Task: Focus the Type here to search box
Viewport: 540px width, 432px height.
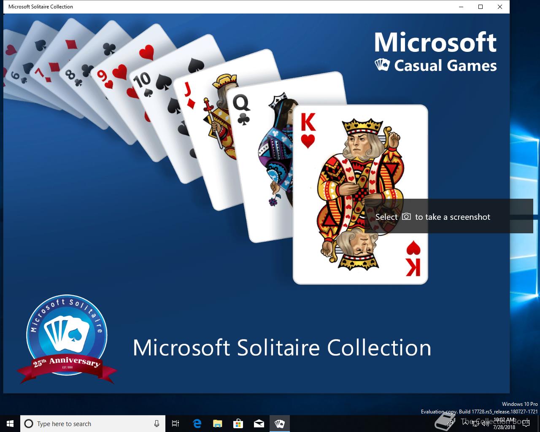Action: pos(92,424)
